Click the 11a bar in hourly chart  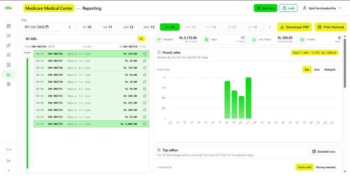[x=248, y=98]
